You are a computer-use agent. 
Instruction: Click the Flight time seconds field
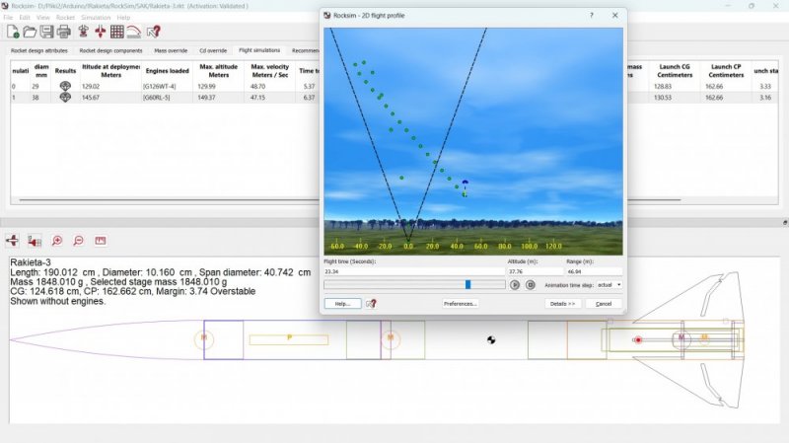click(414, 271)
